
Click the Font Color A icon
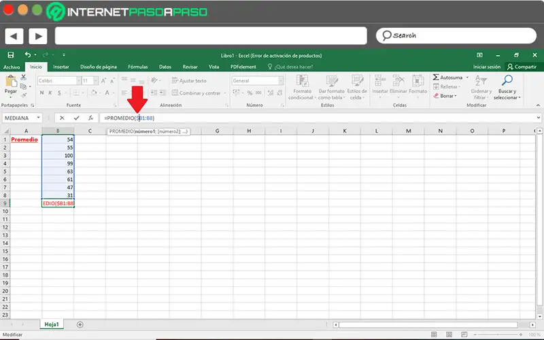pyautogui.click(x=107, y=93)
